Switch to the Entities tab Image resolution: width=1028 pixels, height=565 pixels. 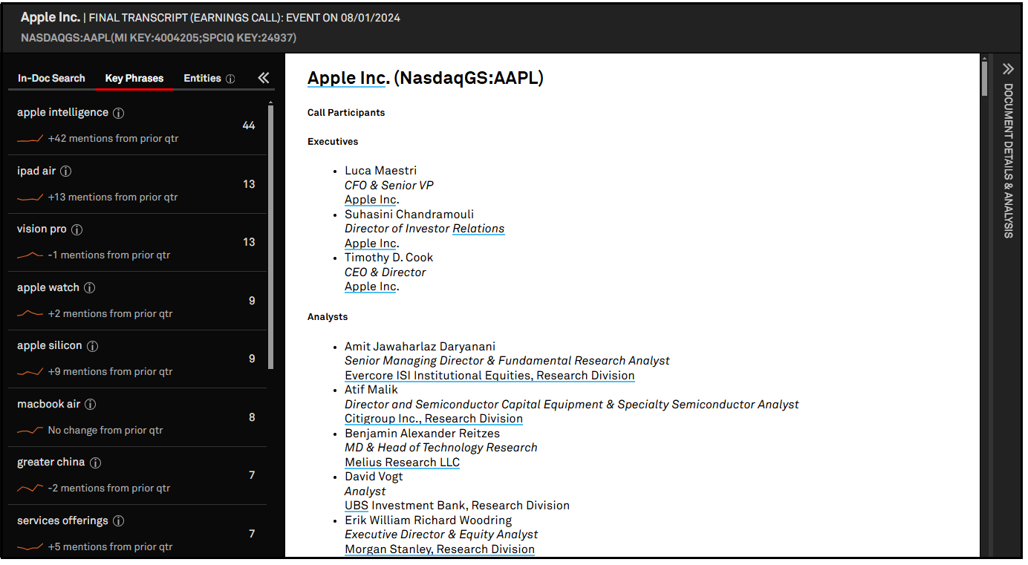click(x=203, y=78)
